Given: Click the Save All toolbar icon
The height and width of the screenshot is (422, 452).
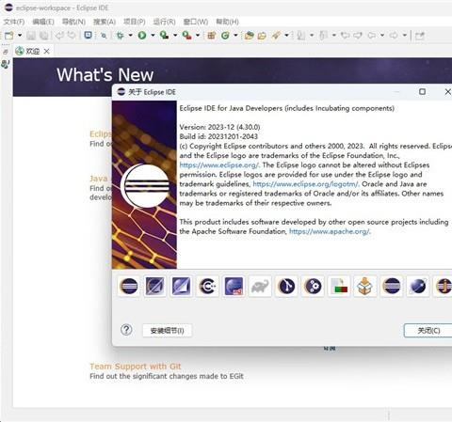Looking at the screenshot, I should pos(44,36).
